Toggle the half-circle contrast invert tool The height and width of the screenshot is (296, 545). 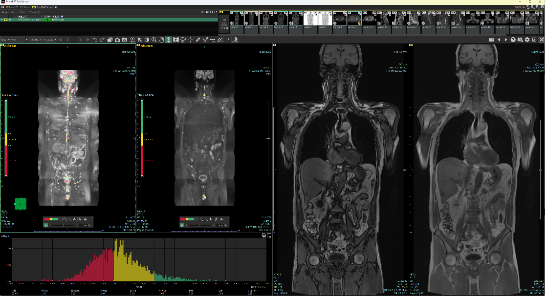tap(147, 40)
